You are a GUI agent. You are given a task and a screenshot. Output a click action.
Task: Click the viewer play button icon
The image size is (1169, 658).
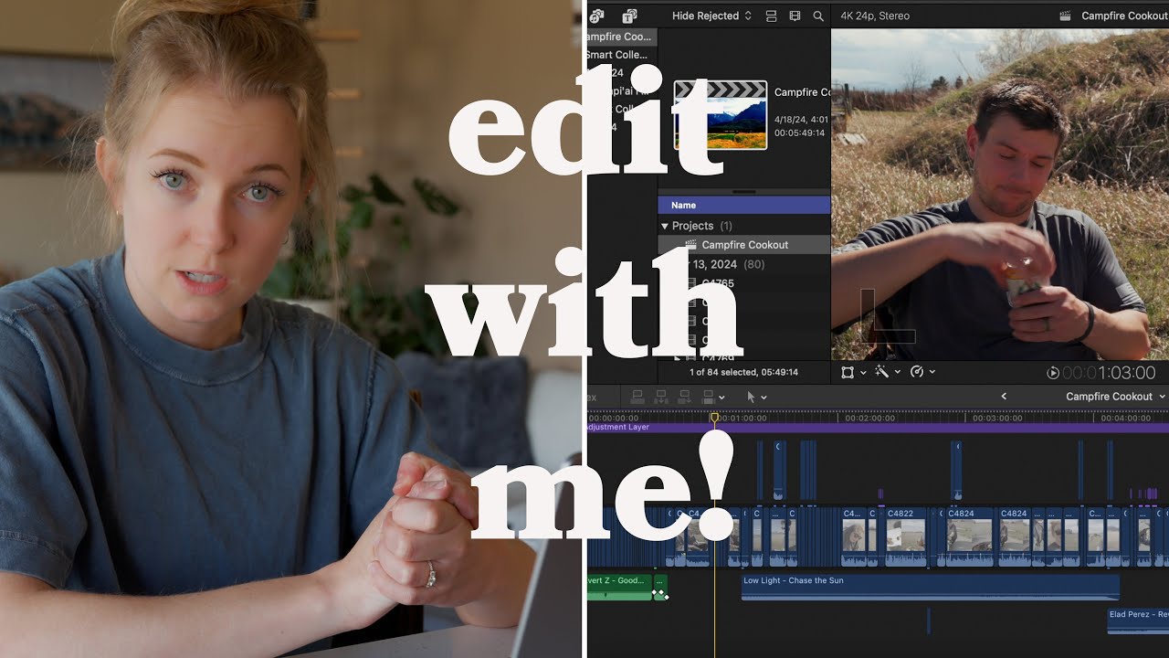[x=1053, y=373]
